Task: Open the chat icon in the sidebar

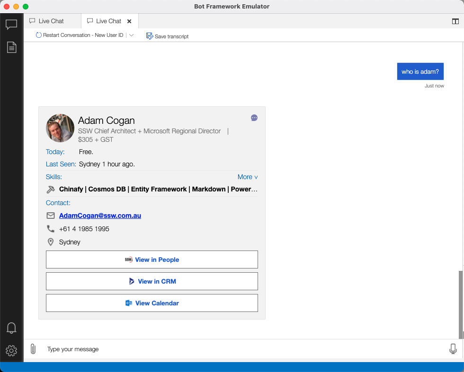Action: tap(11, 24)
